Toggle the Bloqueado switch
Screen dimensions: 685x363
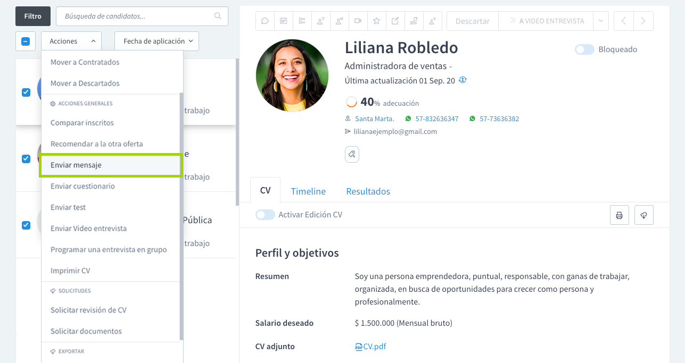(x=584, y=49)
